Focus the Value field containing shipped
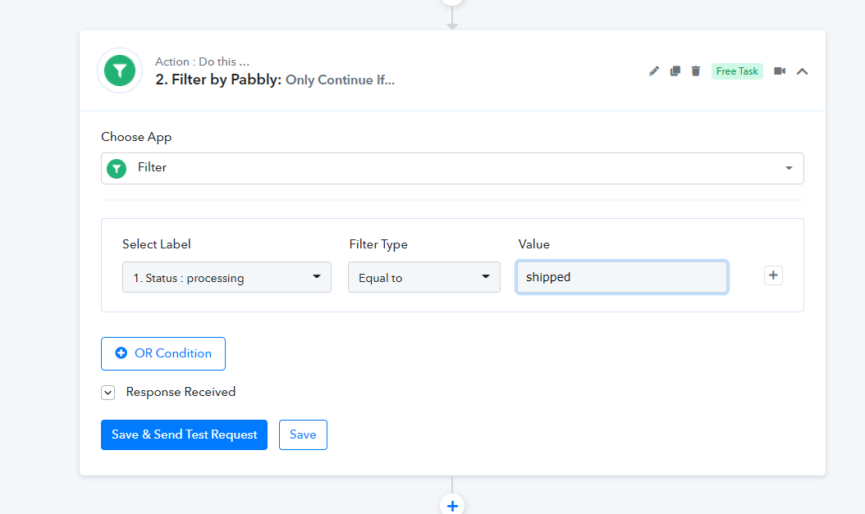The height and width of the screenshot is (514, 865). tap(621, 277)
